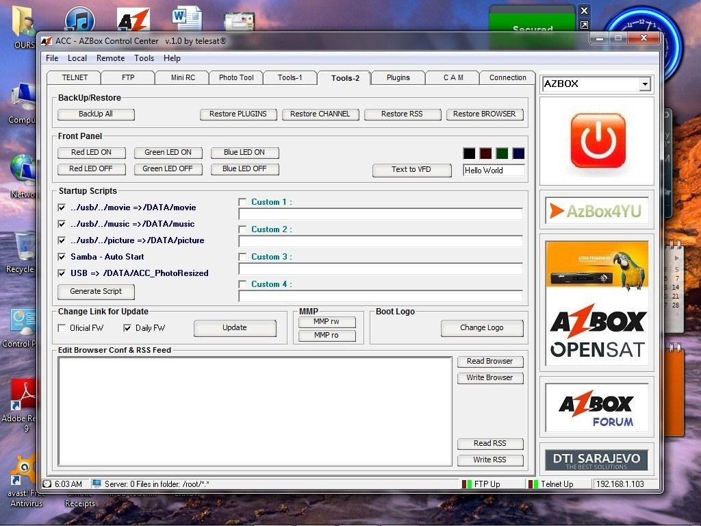The image size is (701, 526).
Task: Toggle the picture to /DATA/picture startup script
Action: 62,240
